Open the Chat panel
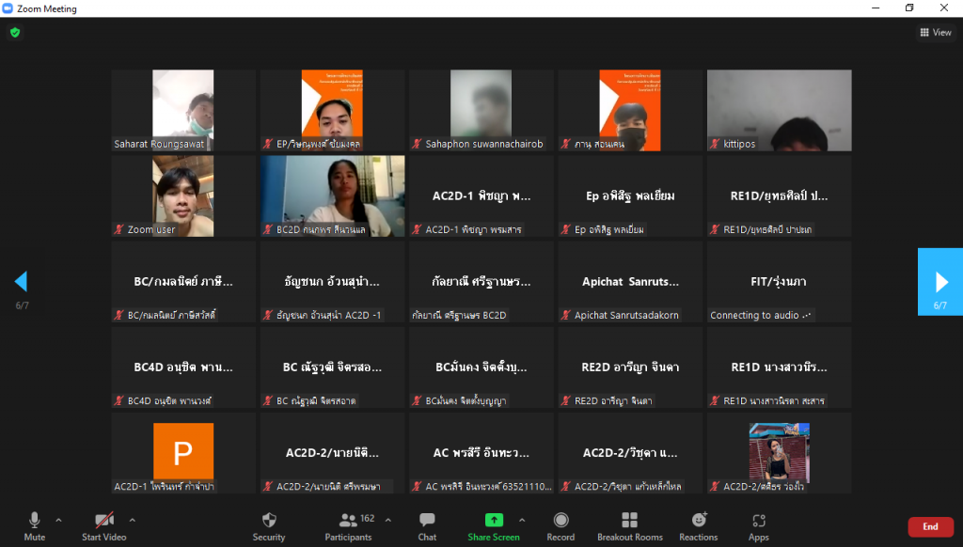The height and width of the screenshot is (547, 963). tap(427, 525)
